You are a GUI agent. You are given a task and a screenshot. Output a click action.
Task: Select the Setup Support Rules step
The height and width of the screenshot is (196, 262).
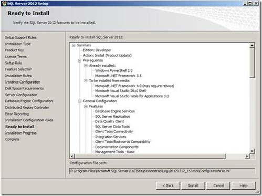coord(21,37)
